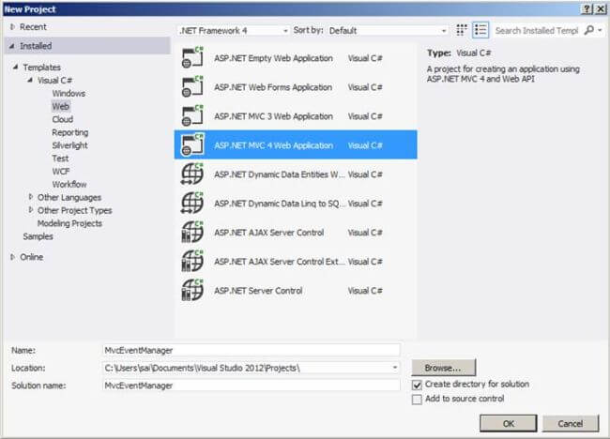This screenshot has height=439, width=610.
Task: Select ASP.NET Empty Web Application text
Action: pyautogui.click(x=273, y=58)
